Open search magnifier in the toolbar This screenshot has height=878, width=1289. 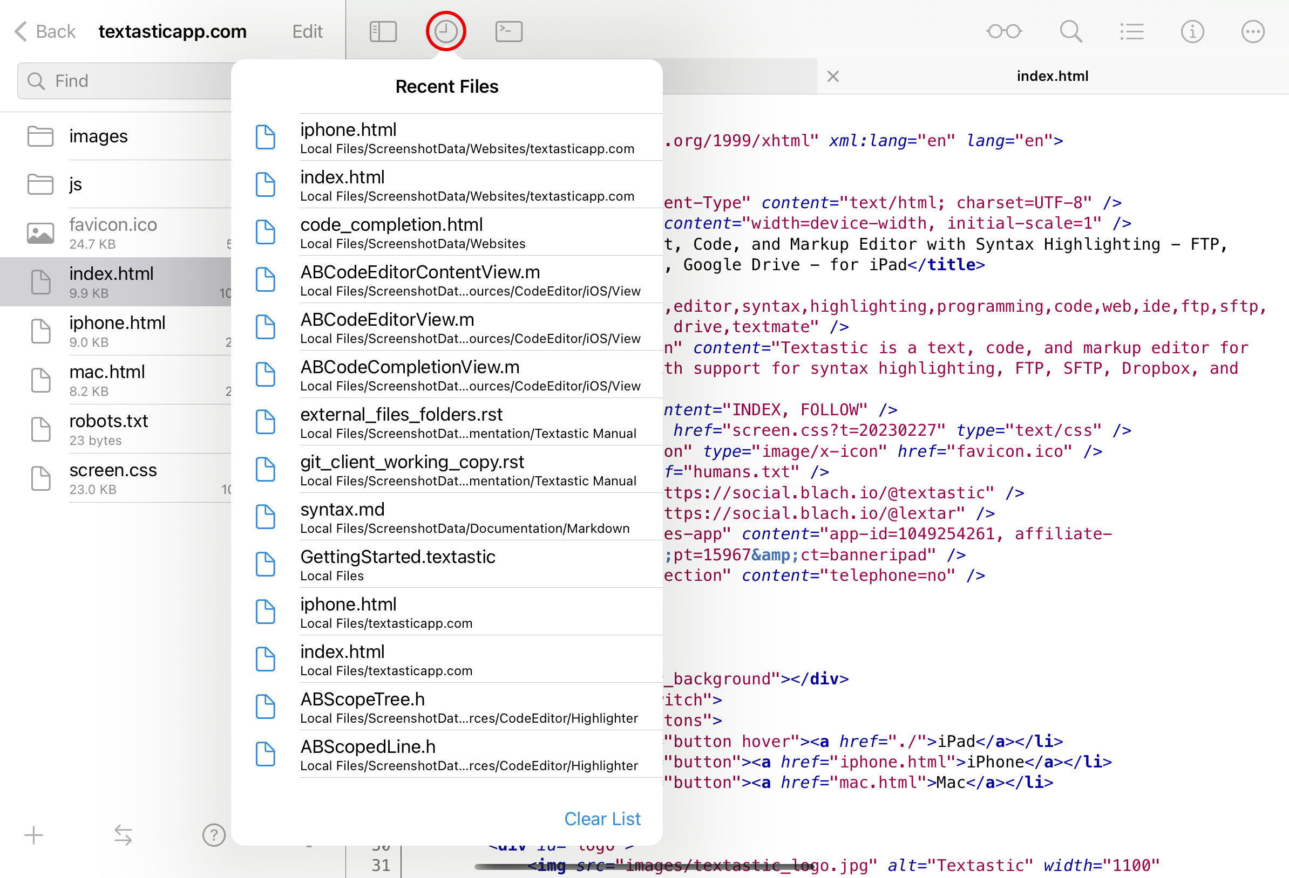point(1070,32)
